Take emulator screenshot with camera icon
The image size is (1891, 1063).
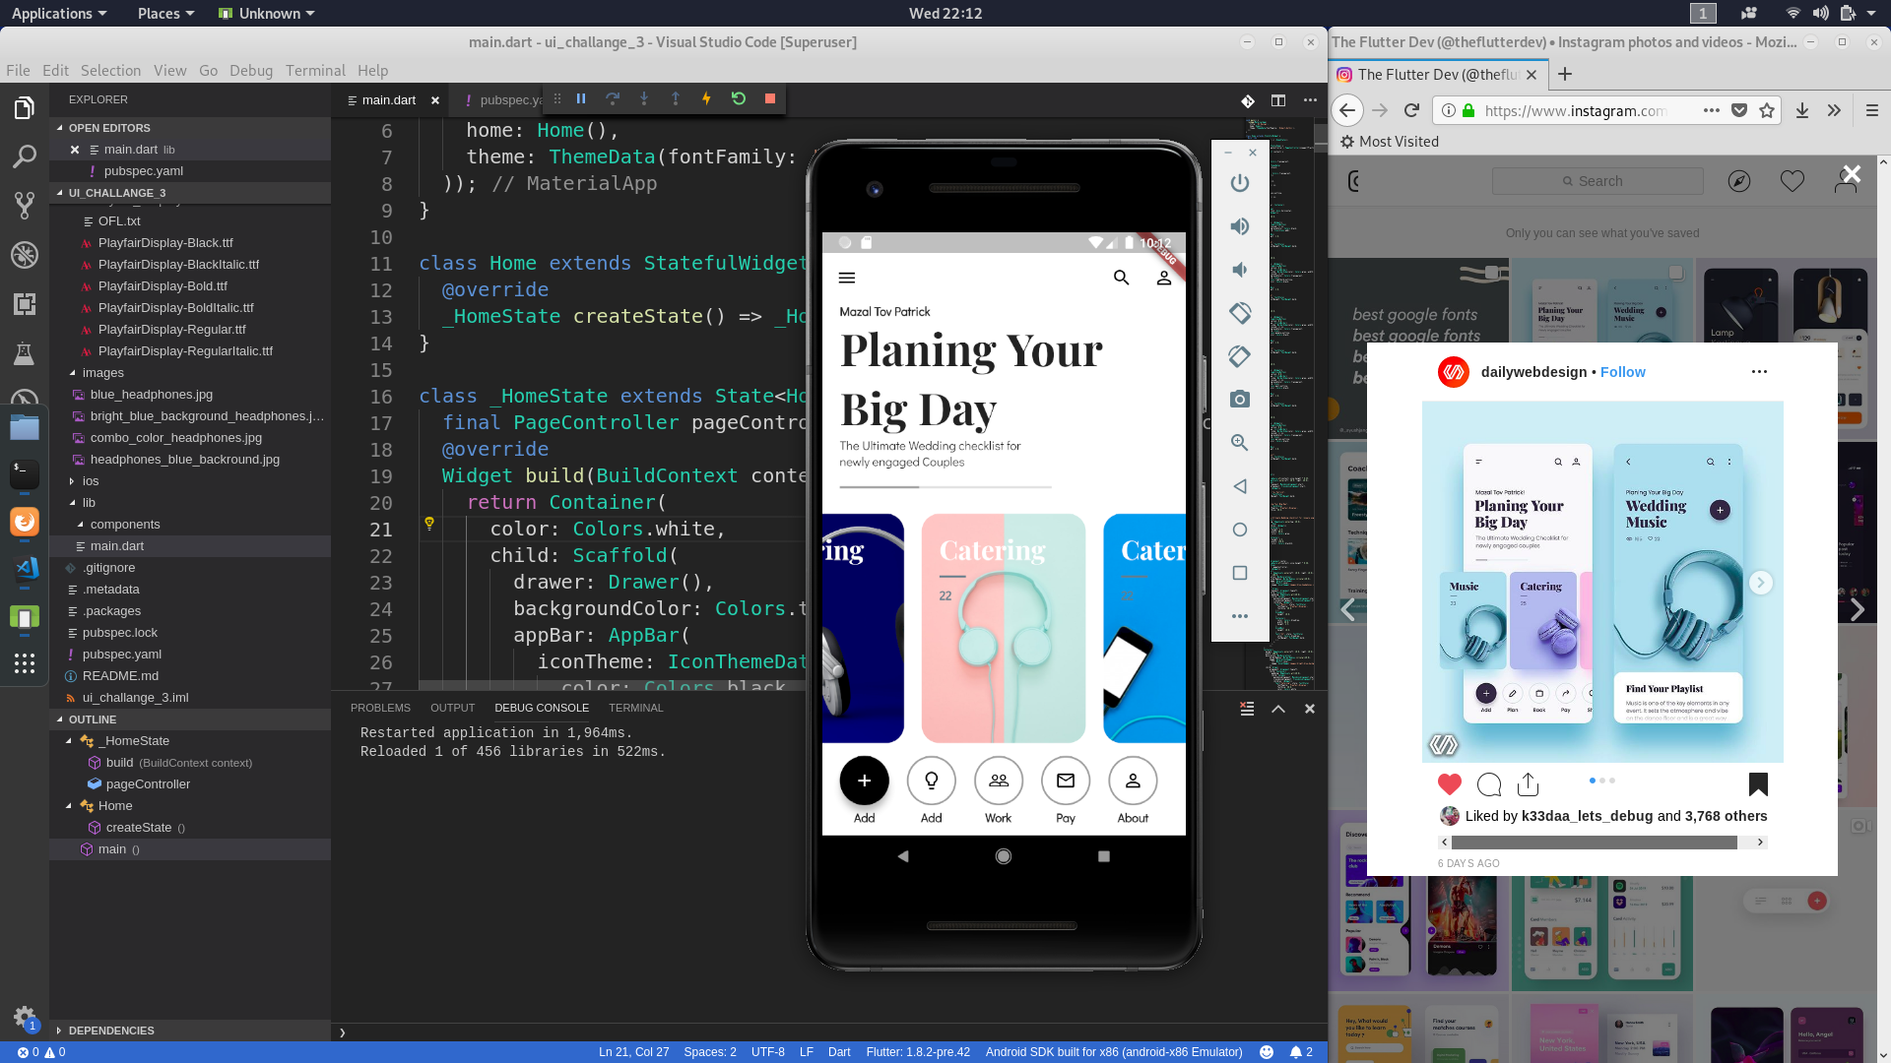click(x=1240, y=400)
